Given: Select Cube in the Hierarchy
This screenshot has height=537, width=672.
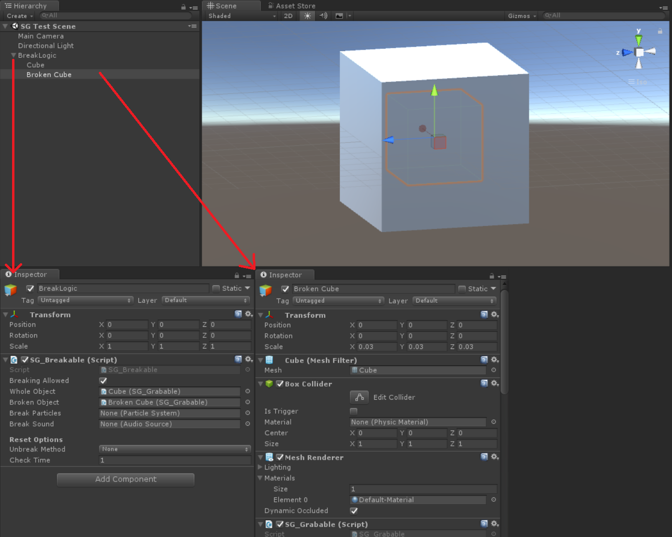Looking at the screenshot, I should click(x=35, y=65).
